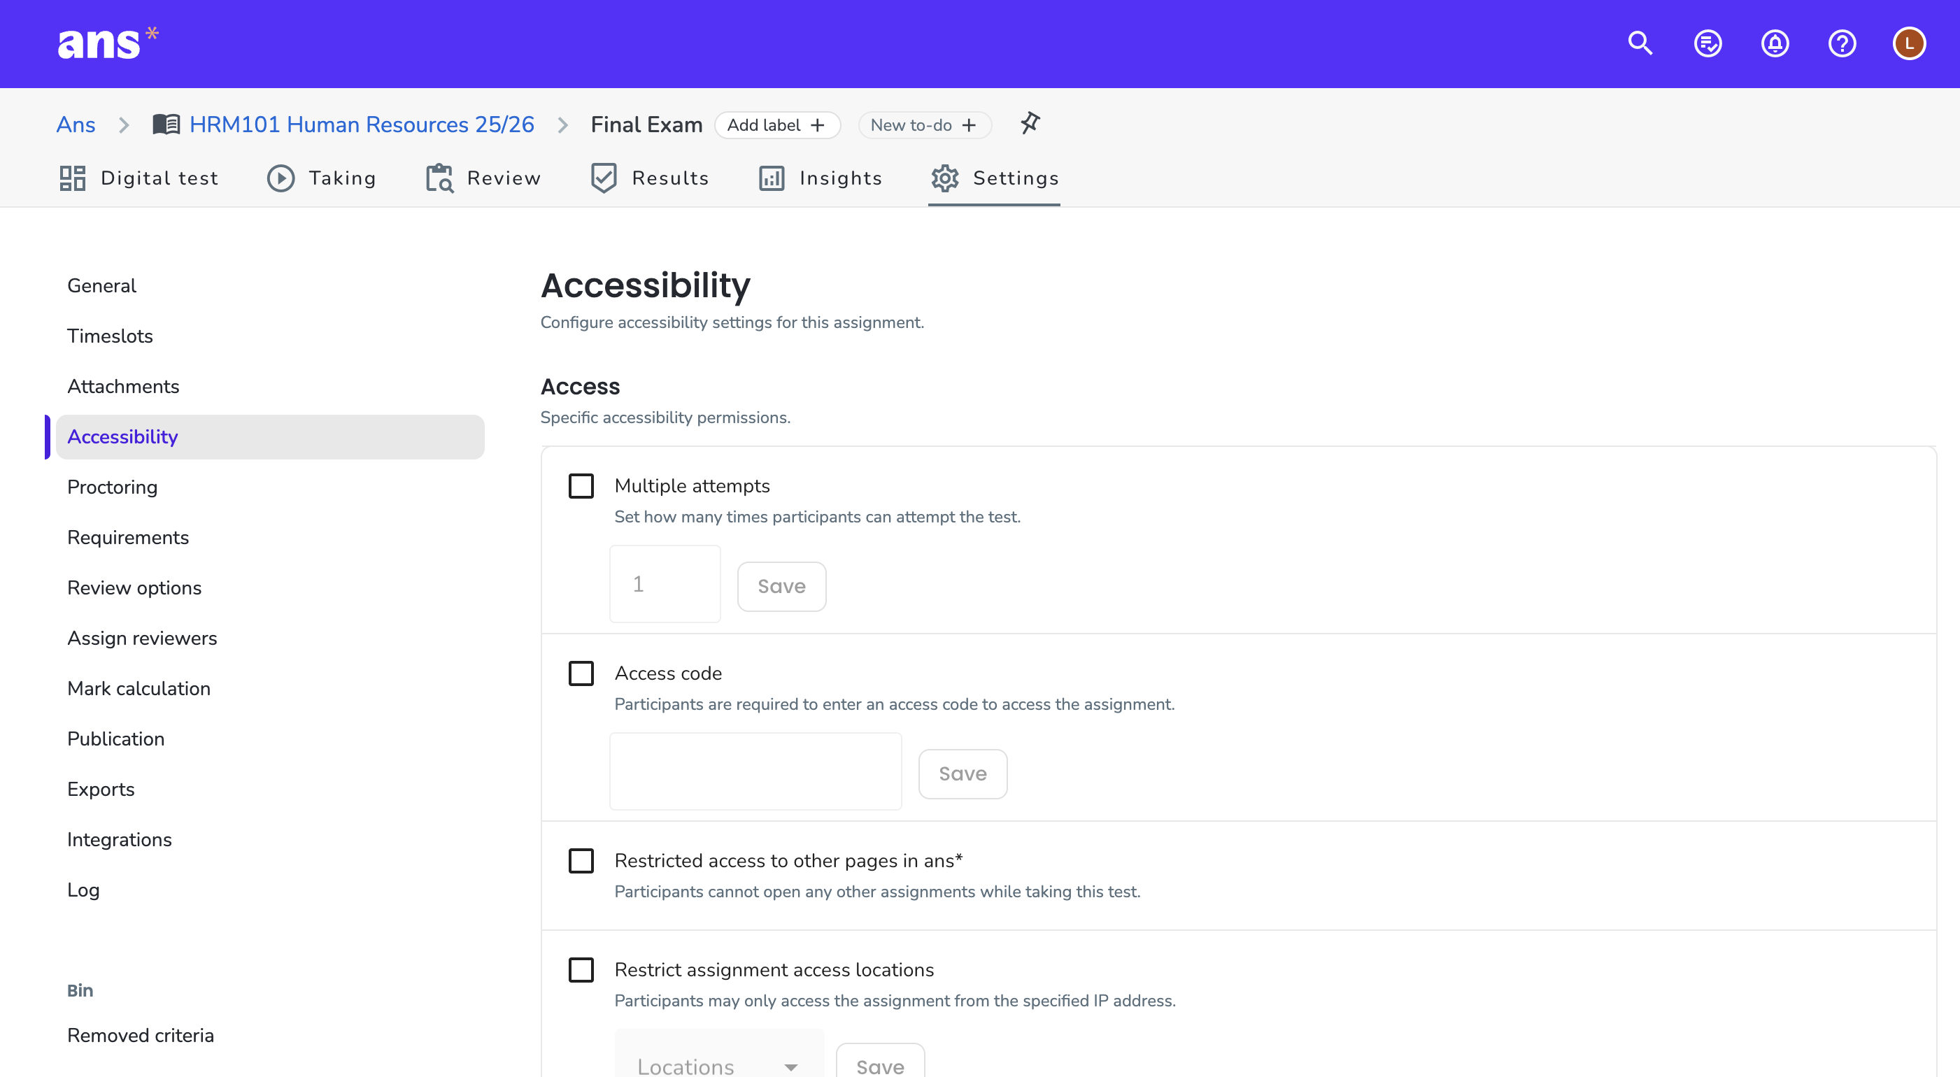The image size is (1960, 1077).
Task: Check Restricted access to other pages in ans*
Action: 581,860
